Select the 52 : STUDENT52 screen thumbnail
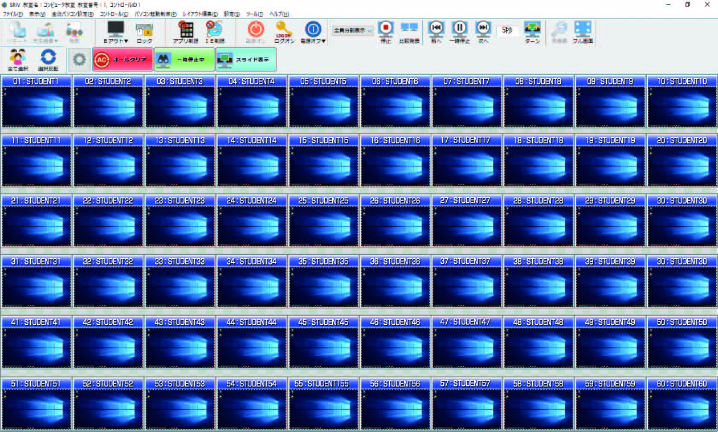 (108, 409)
